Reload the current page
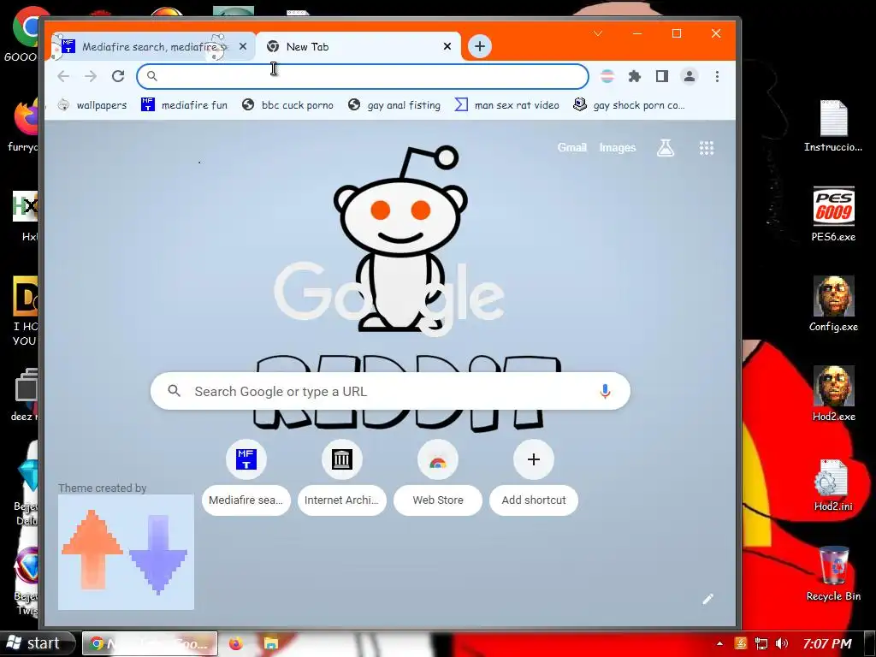The height and width of the screenshot is (657, 876). tap(118, 76)
